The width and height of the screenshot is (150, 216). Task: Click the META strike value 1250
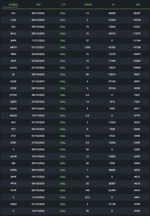[87, 47]
